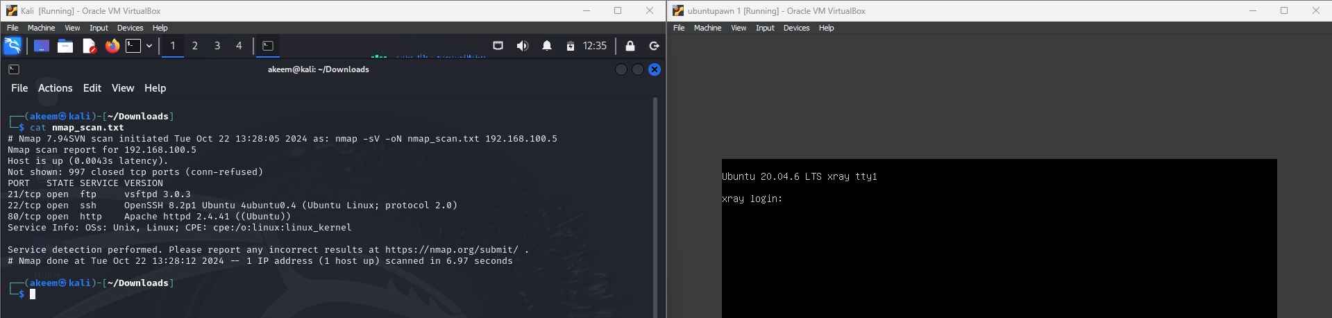This screenshot has height=318, width=1332.
Task: Click VirtualBox icon in ubuntupawn 1 title bar
Action: click(678, 10)
